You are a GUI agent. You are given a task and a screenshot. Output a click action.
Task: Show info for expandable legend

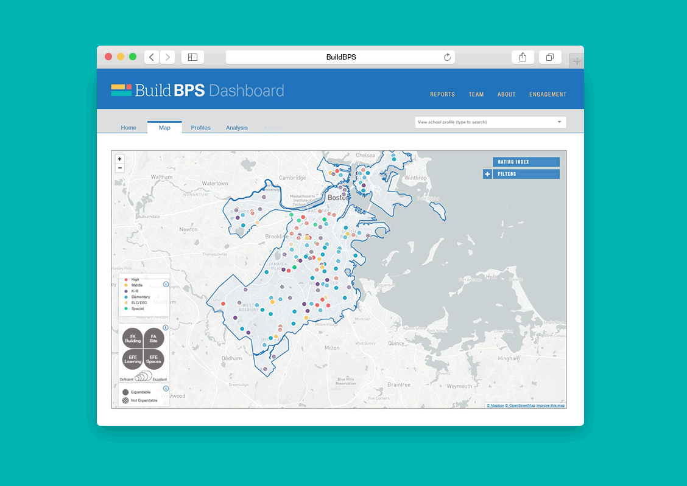click(x=166, y=389)
